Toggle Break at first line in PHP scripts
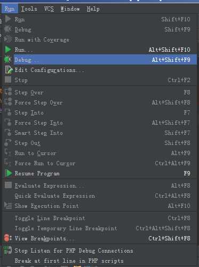This screenshot has height=267, width=199. point(100,261)
